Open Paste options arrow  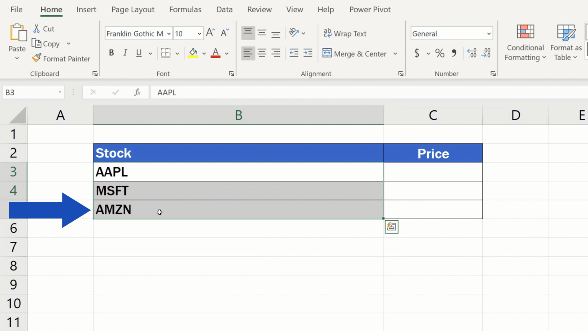pyautogui.click(x=17, y=58)
